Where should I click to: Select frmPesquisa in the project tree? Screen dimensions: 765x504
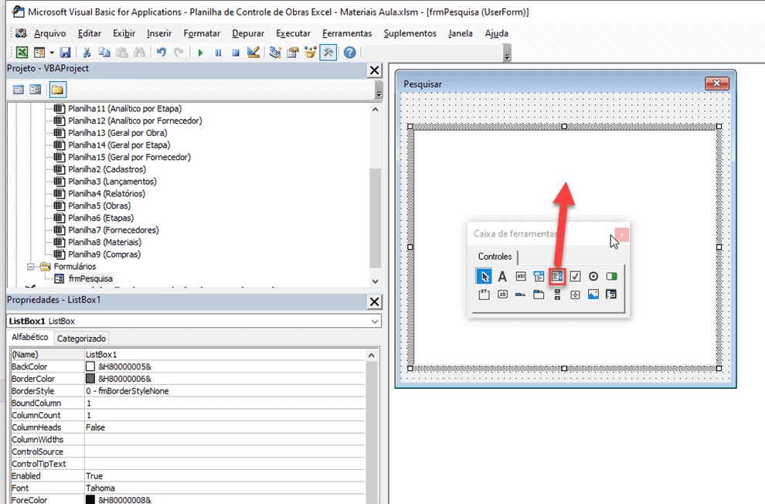click(90, 278)
